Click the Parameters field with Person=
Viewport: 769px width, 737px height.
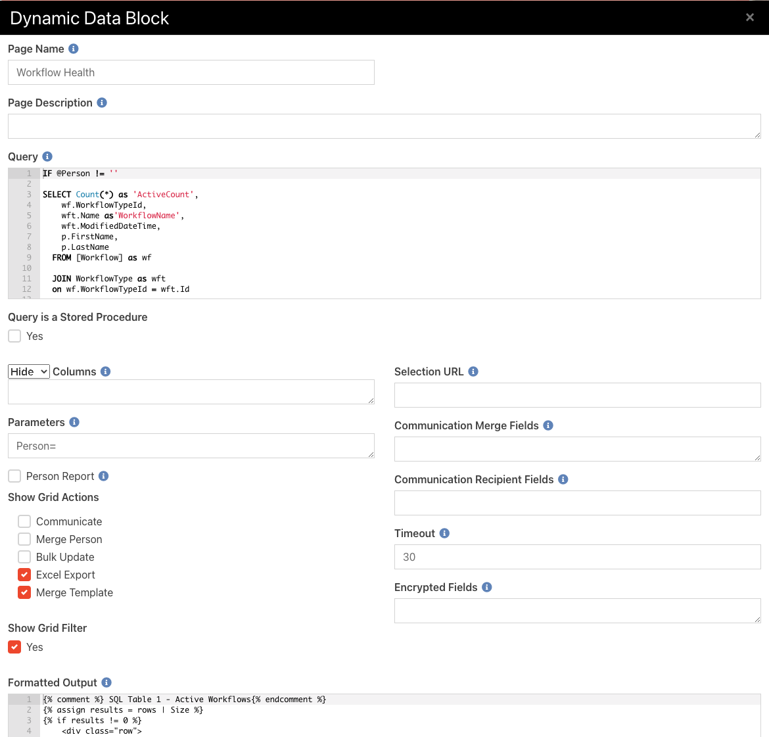191,446
